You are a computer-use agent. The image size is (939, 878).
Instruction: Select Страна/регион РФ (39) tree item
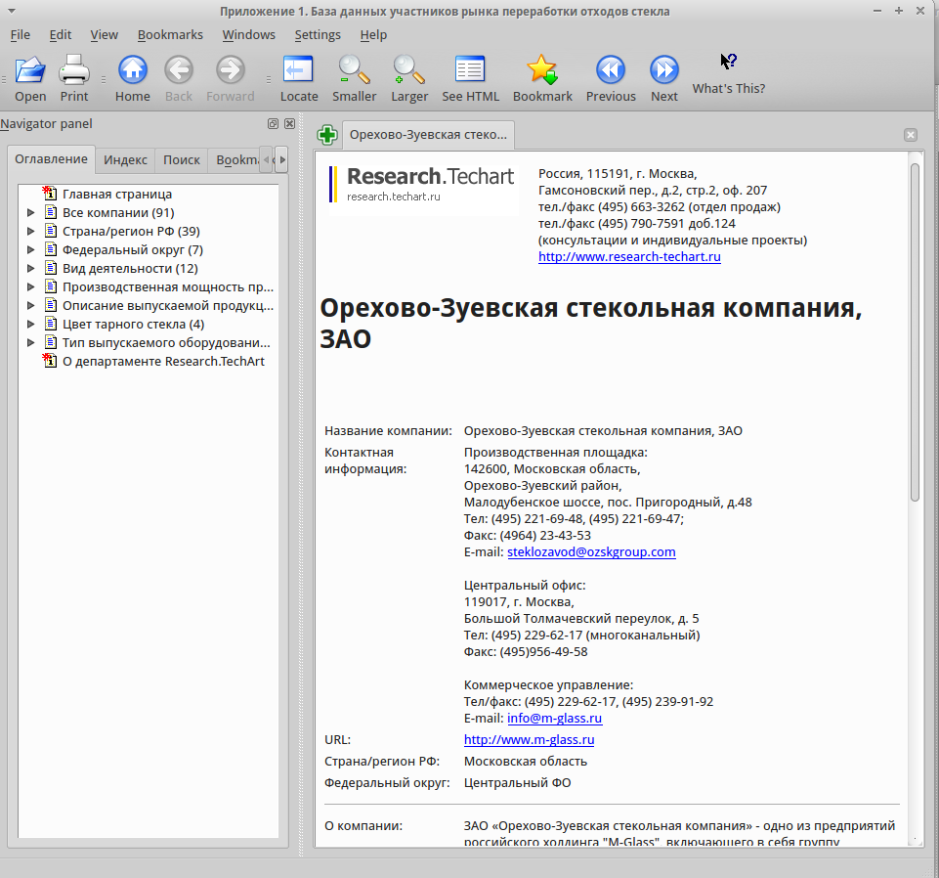point(131,232)
